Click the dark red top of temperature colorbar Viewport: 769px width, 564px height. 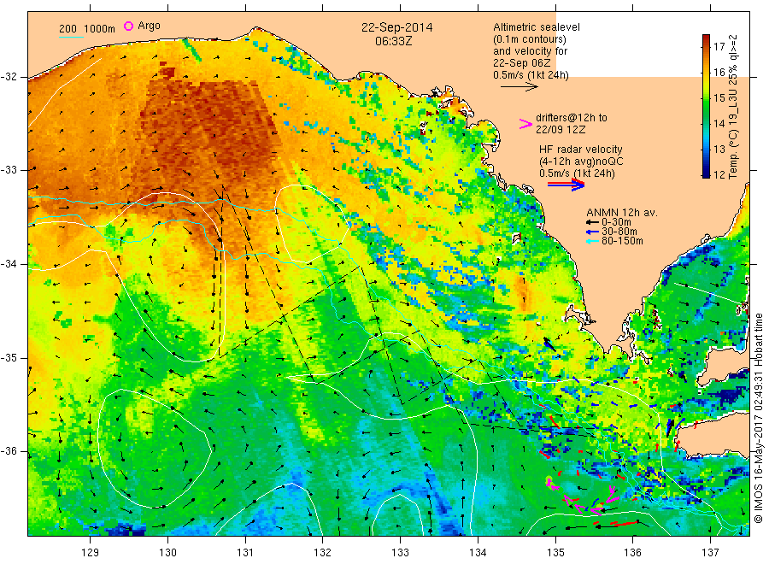pos(707,38)
